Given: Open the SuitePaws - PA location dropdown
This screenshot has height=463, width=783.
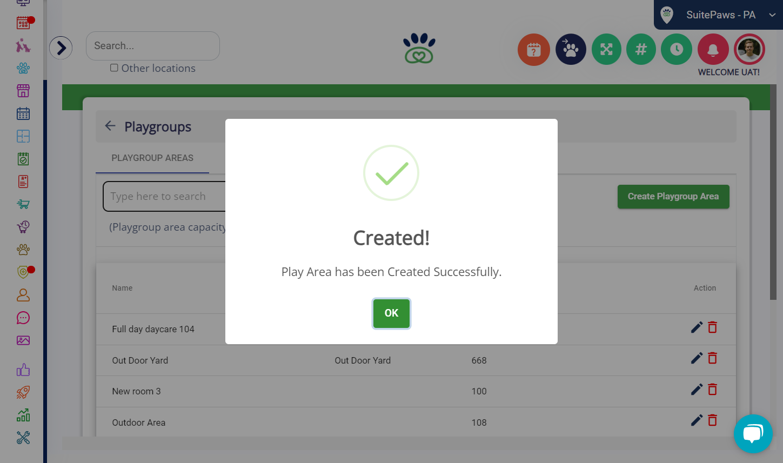Looking at the screenshot, I should (x=718, y=15).
